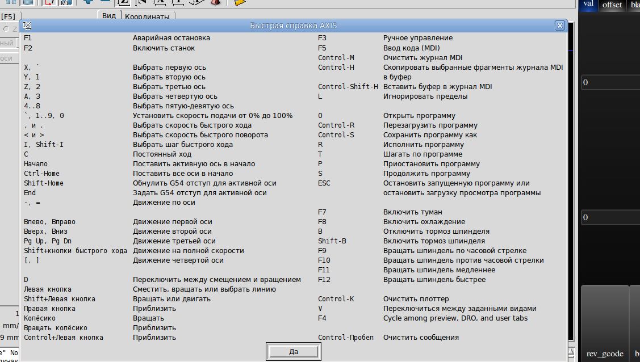Image resolution: width=640 pixels, height=362 pixels.
Task: Click the text 'Вращать или двигать'
Action: (x=171, y=299)
